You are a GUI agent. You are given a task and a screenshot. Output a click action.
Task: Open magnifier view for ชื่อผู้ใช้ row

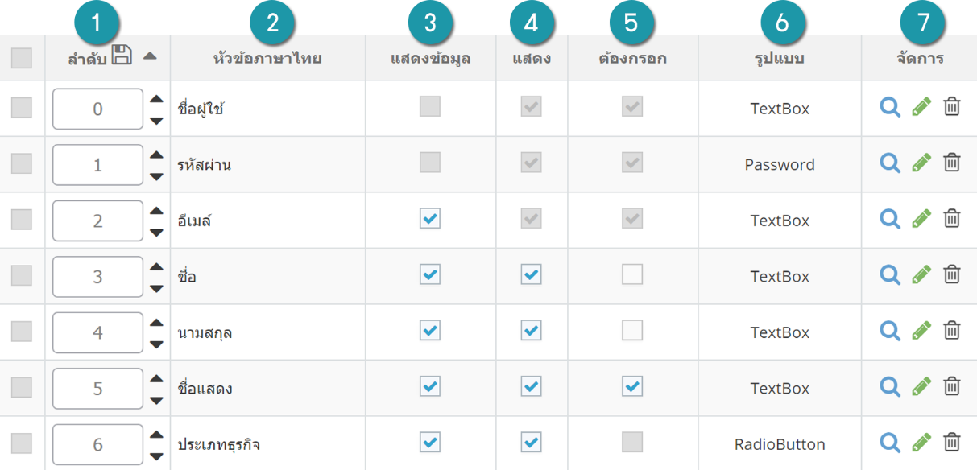(x=890, y=106)
